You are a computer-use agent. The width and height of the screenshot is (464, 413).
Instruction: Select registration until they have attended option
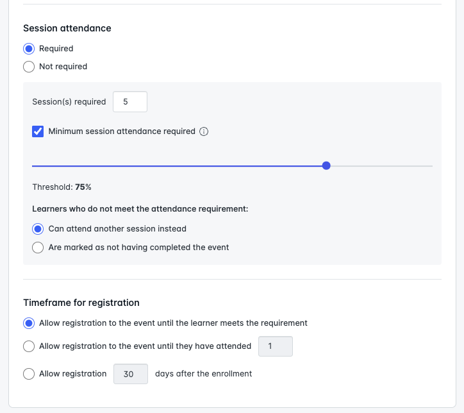pos(29,346)
